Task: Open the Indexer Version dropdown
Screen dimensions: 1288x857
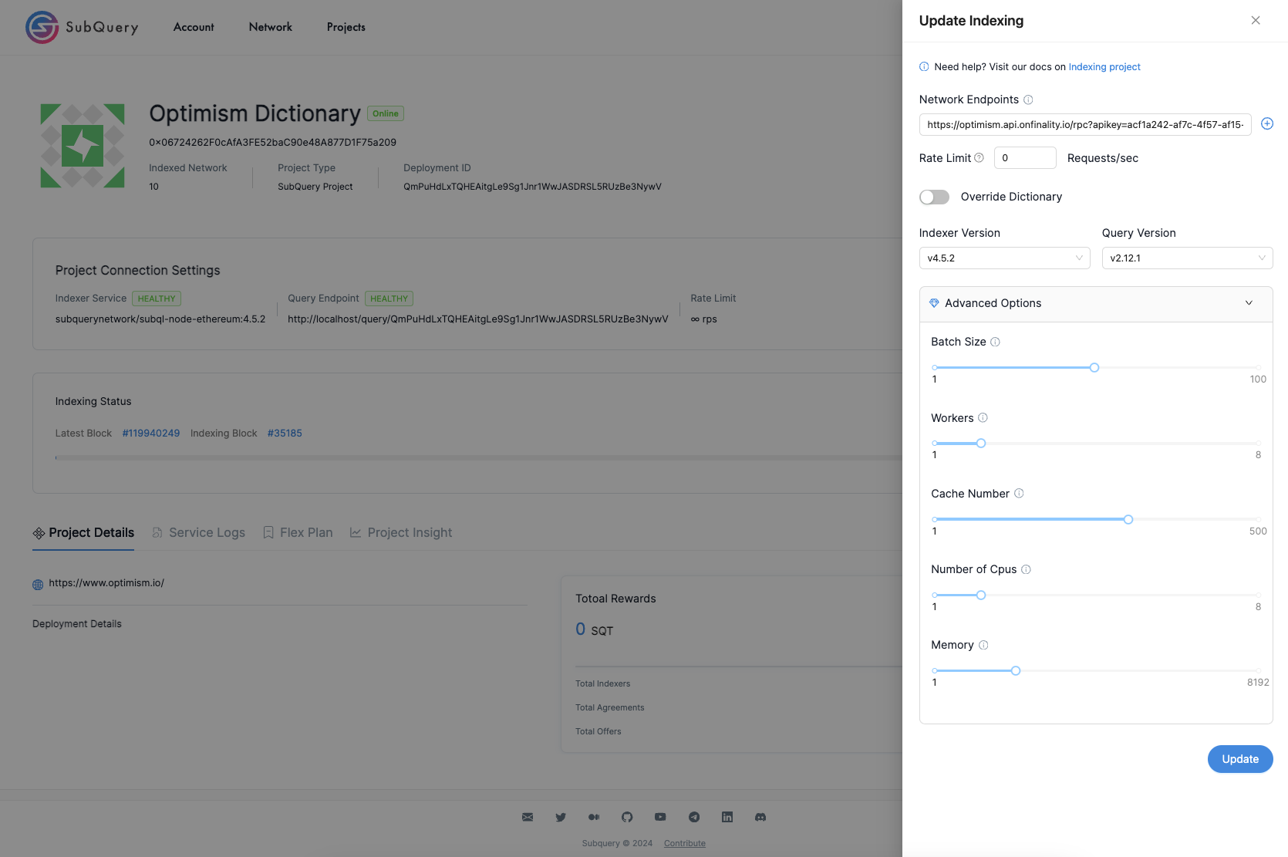Action: [x=1004, y=258]
